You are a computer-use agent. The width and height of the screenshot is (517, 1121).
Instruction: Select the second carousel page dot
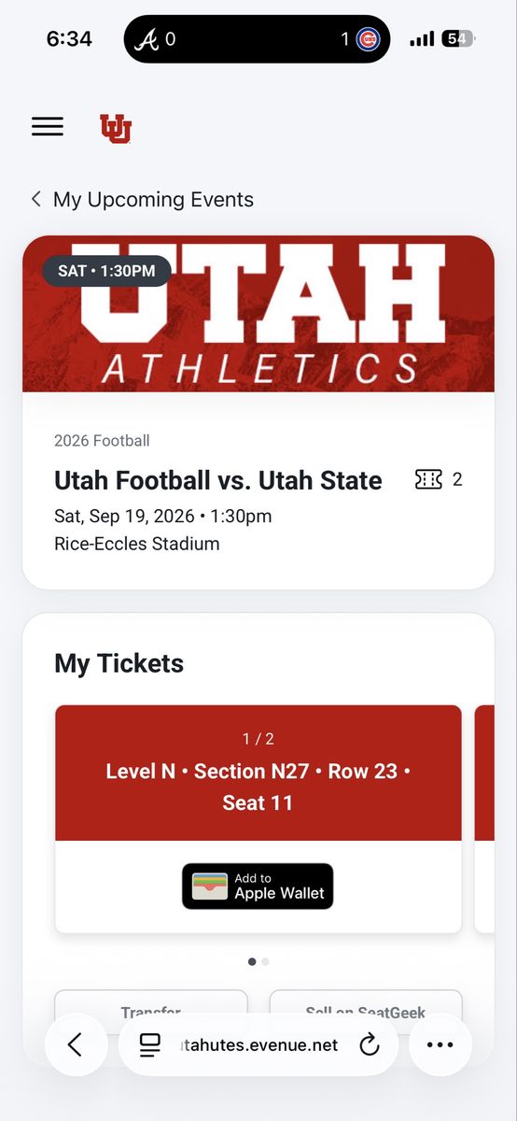(265, 961)
